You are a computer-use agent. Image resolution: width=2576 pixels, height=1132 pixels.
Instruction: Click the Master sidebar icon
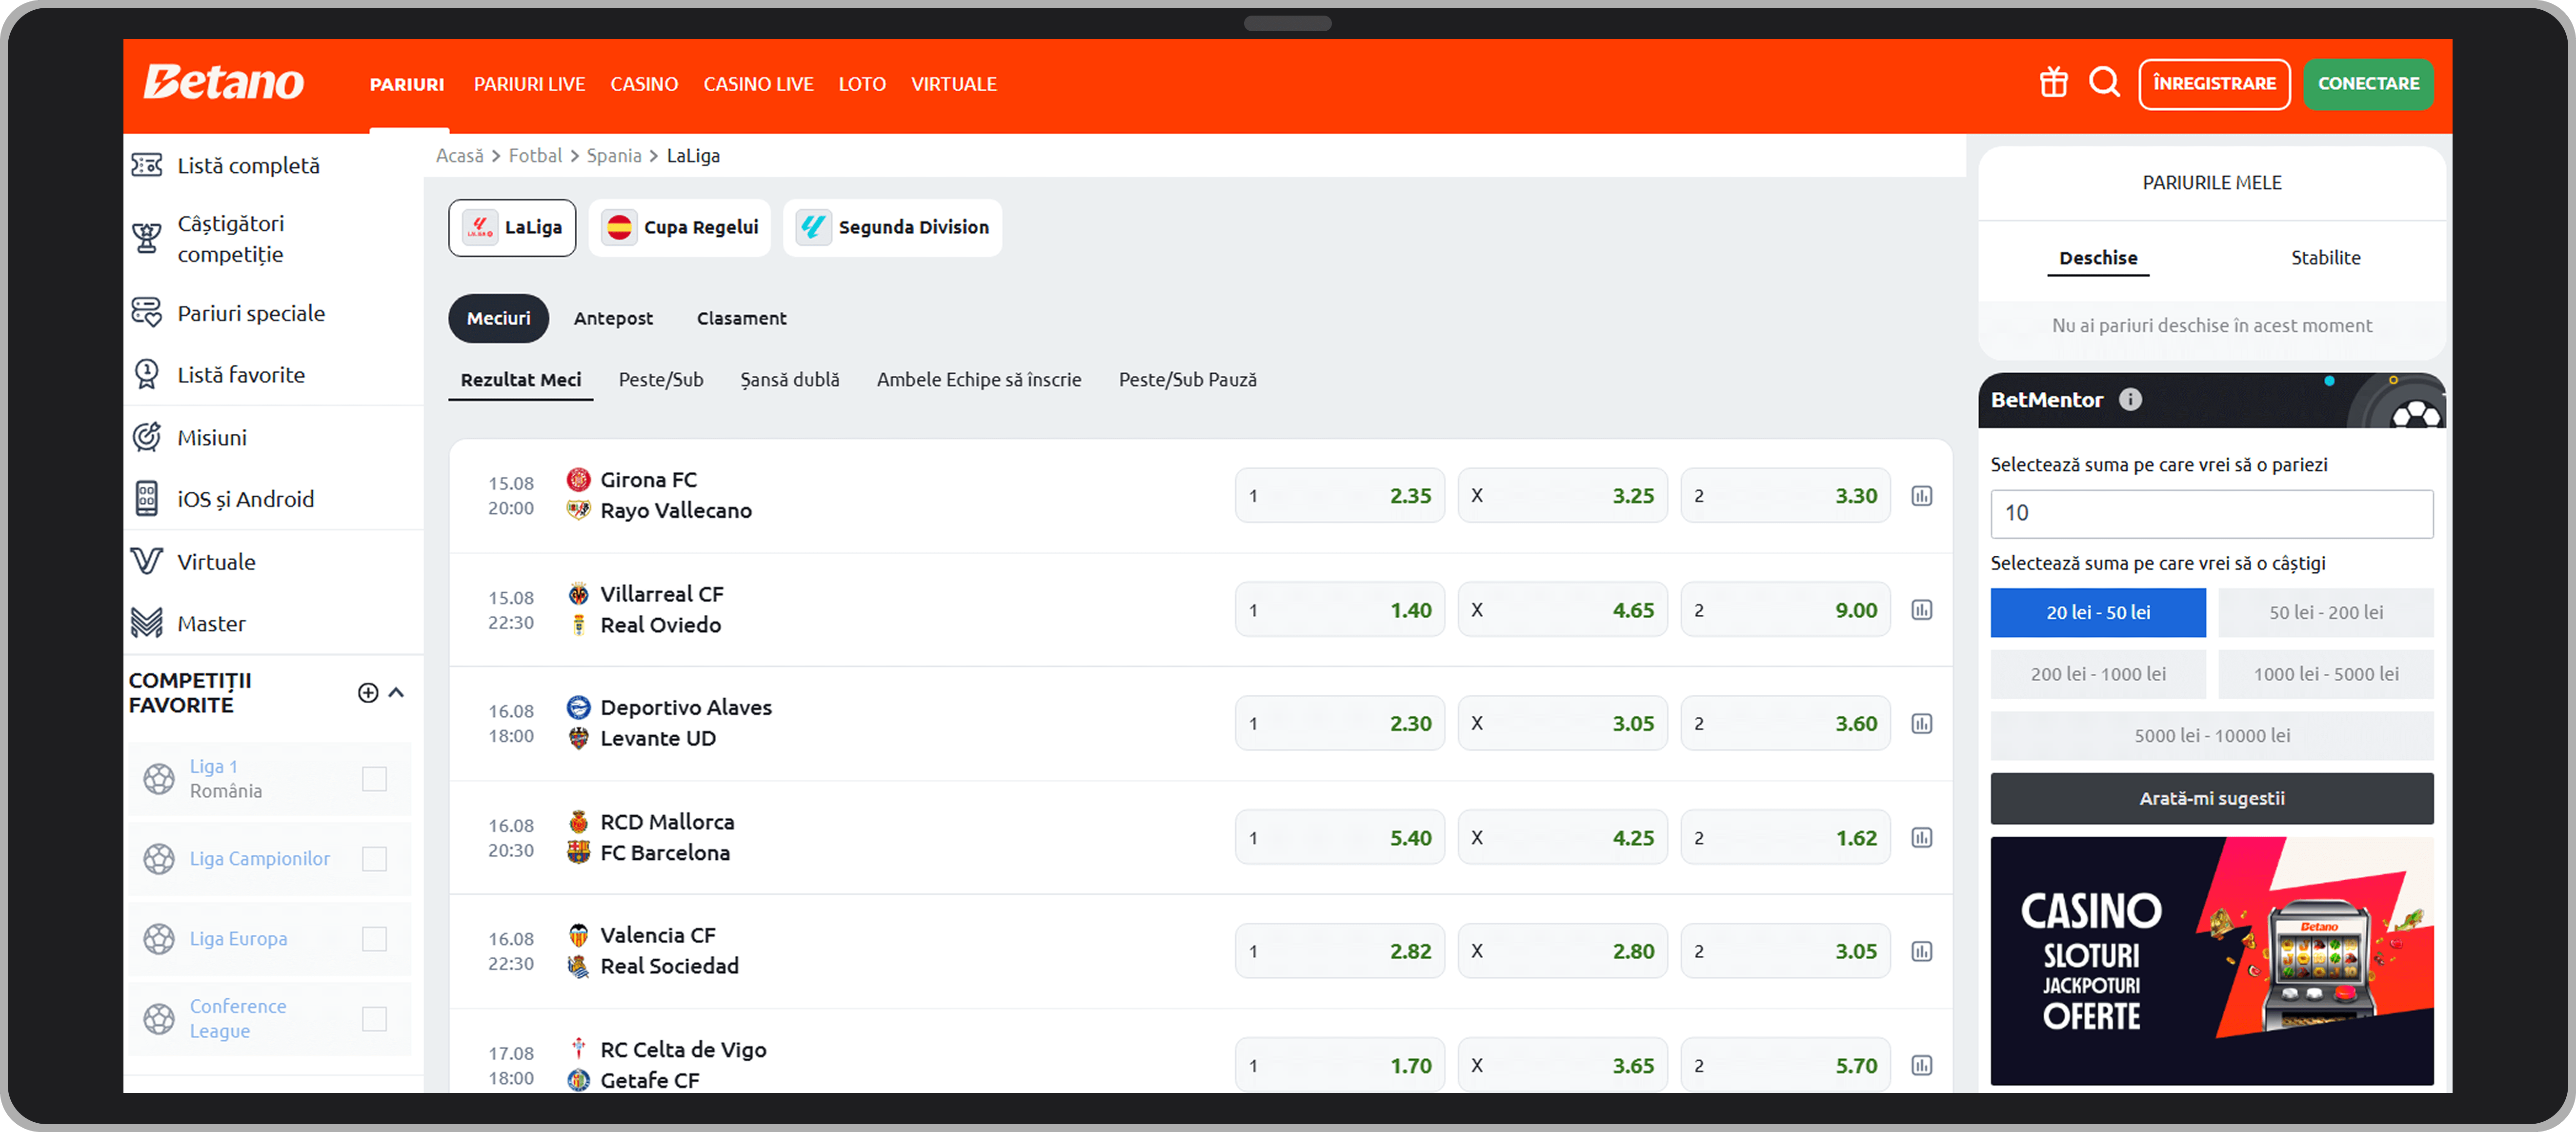pos(147,623)
